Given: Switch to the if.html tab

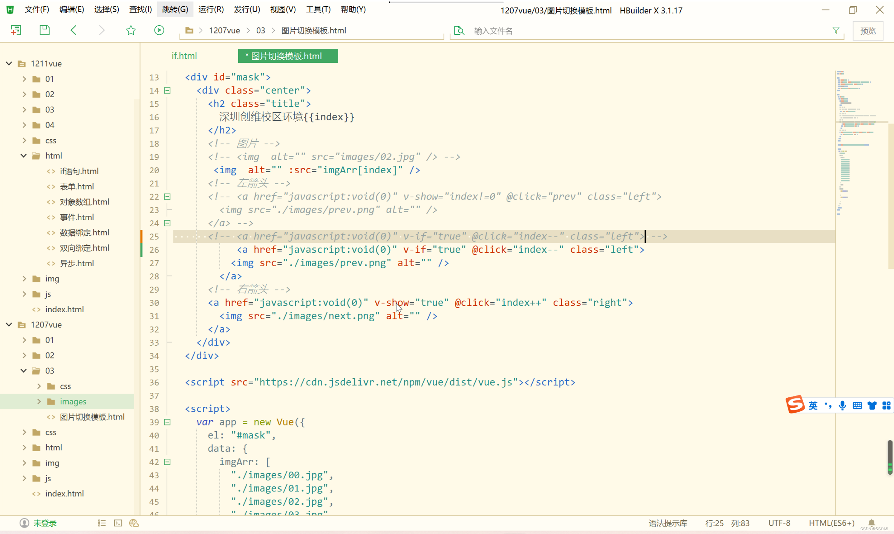Looking at the screenshot, I should (184, 56).
